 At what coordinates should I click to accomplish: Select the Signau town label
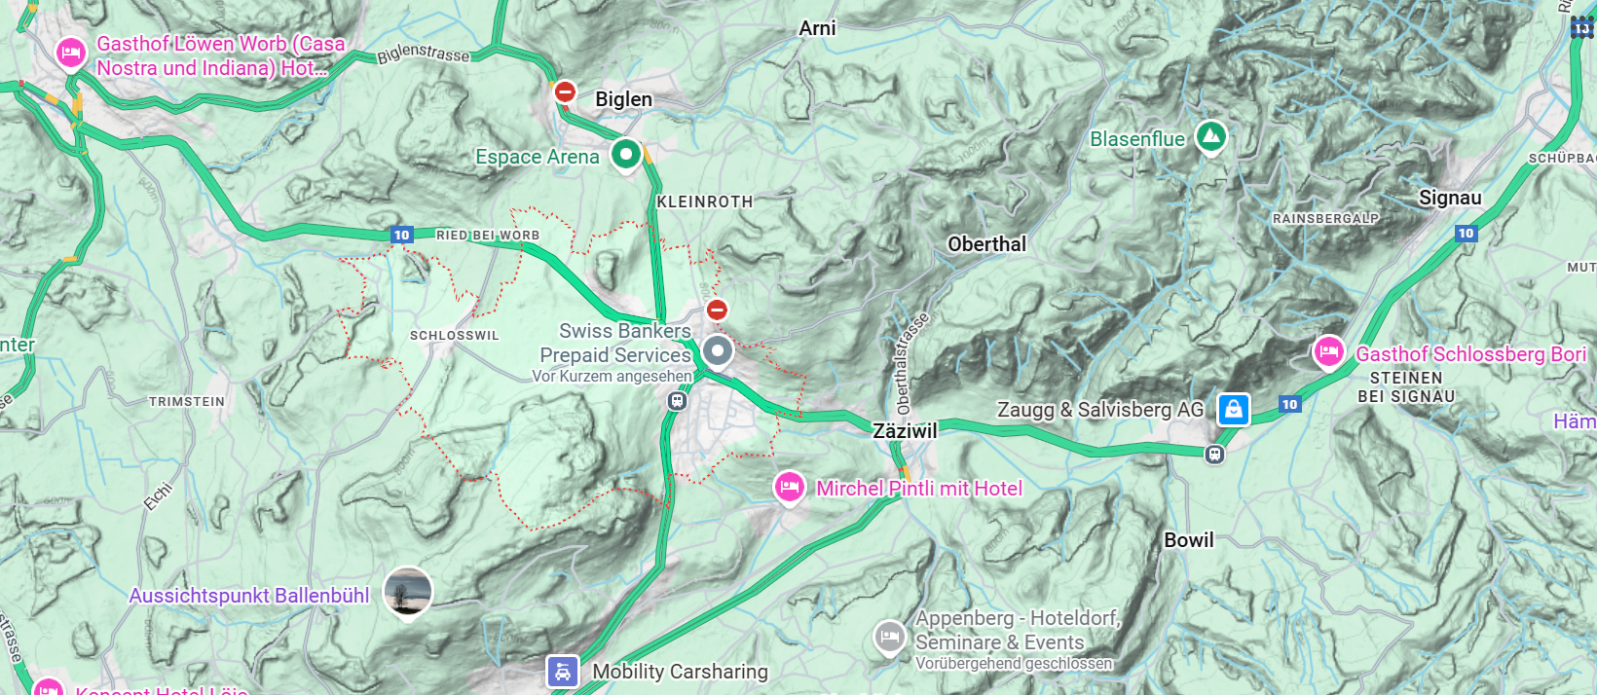(1450, 199)
